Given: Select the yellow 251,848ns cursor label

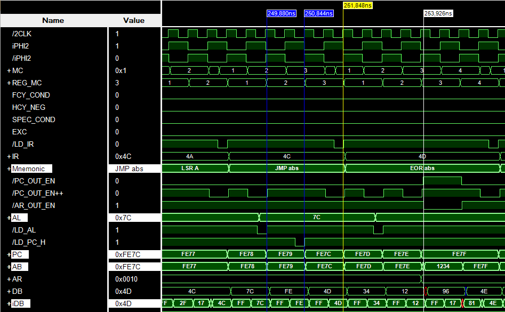Looking at the screenshot, I should click(357, 5).
